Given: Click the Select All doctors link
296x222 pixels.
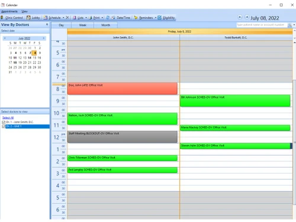Looking at the screenshot, I should tap(8, 118).
